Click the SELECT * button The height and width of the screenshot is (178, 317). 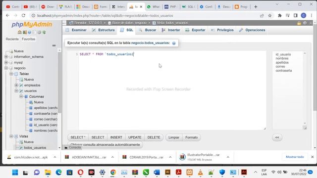78,137
